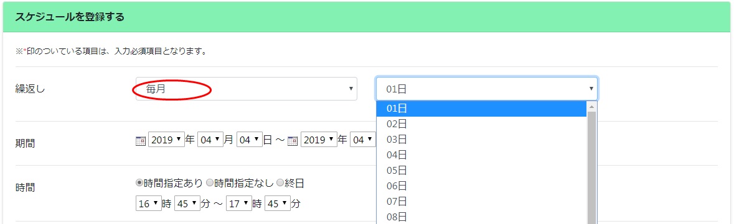
Task: Select the 時間指定あり radio button
Action: 139,184
